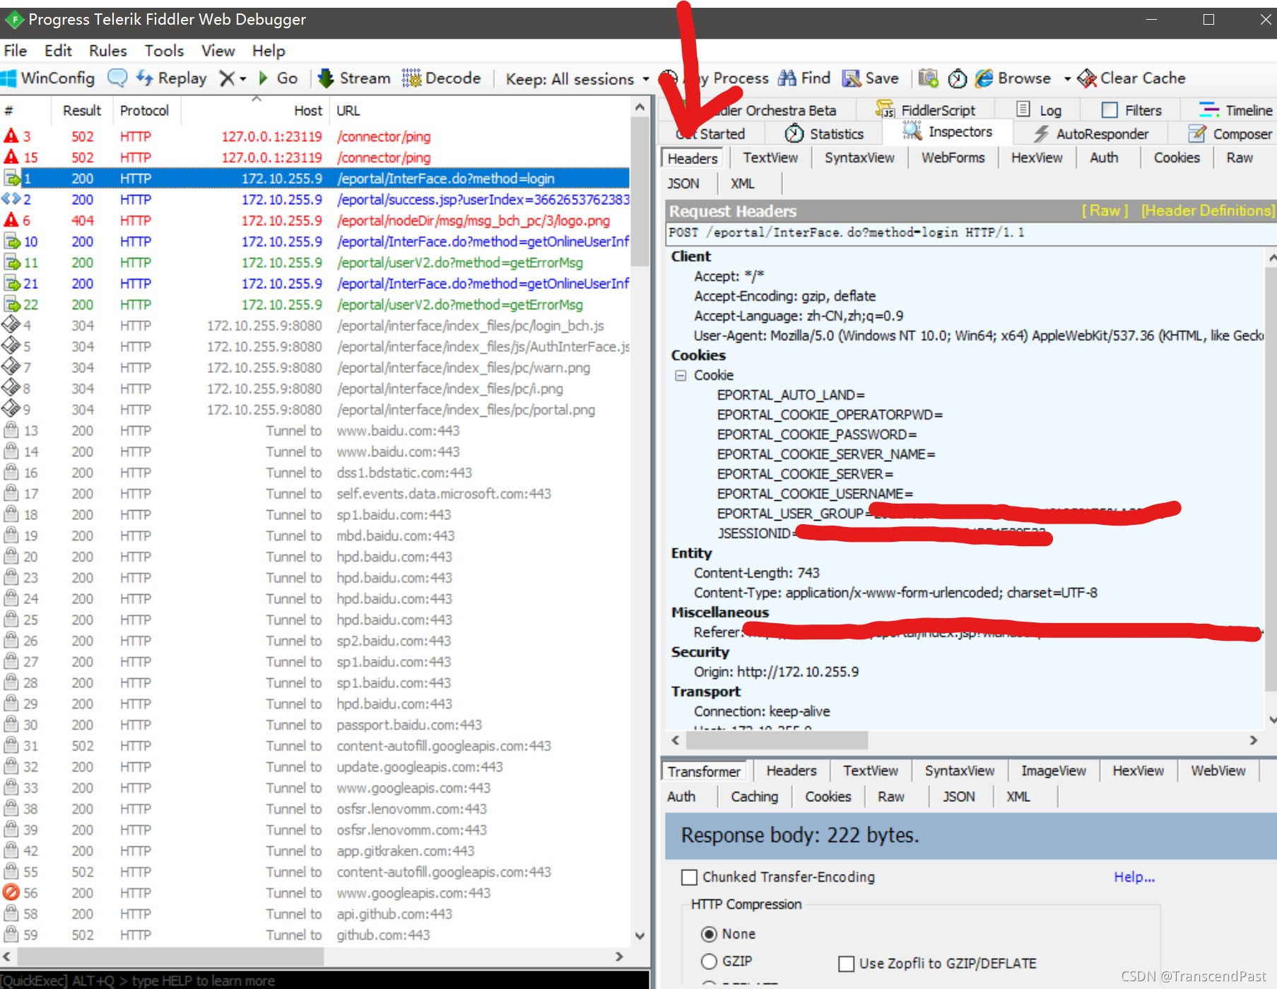The image size is (1277, 989).
Task: Click the screenshot camera toolbar icon
Action: point(928,78)
